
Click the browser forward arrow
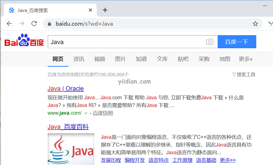[x=22, y=24]
